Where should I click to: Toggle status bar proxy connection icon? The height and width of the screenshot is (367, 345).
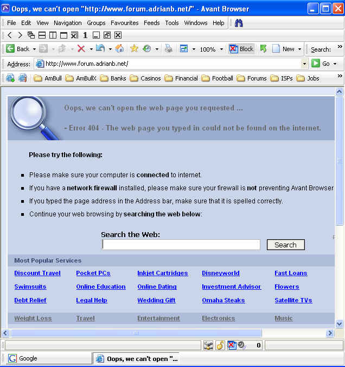[x=208, y=345]
